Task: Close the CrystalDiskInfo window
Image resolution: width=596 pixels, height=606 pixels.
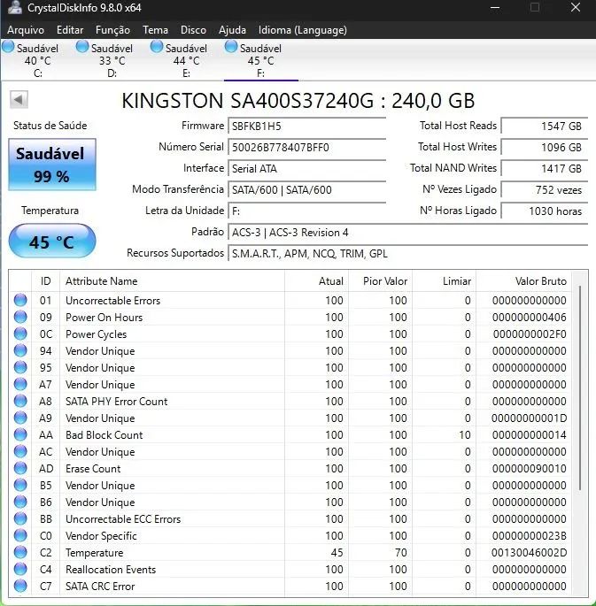Action: pyautogui.click(x=576, y=7)
